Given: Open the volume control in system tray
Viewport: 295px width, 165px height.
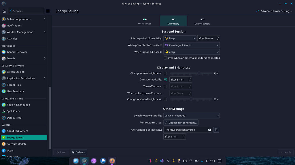Looking at the screenshot, I should pos(162,161).
